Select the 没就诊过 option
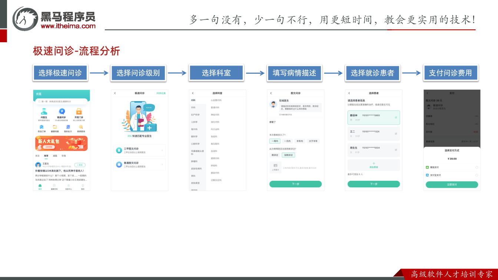Screen dimensions: 498x280 coord(288,155)
